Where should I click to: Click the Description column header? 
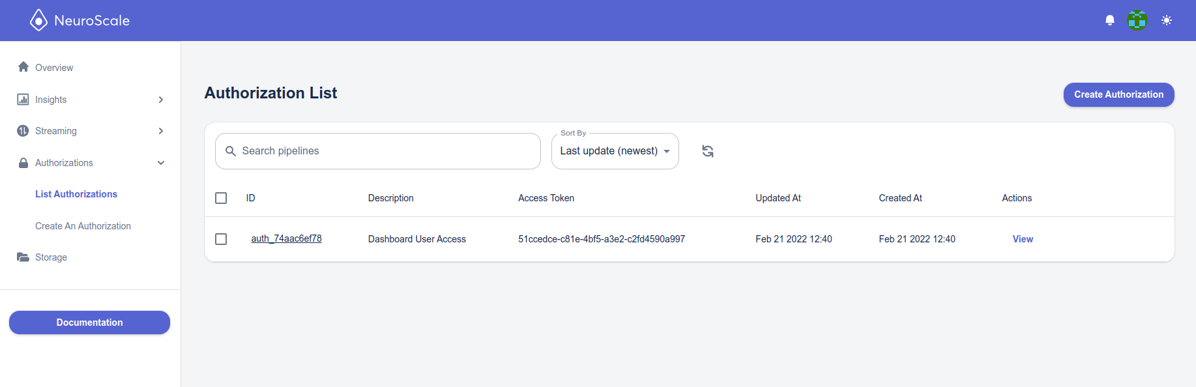pyautogui.click(x=391, y=198)
